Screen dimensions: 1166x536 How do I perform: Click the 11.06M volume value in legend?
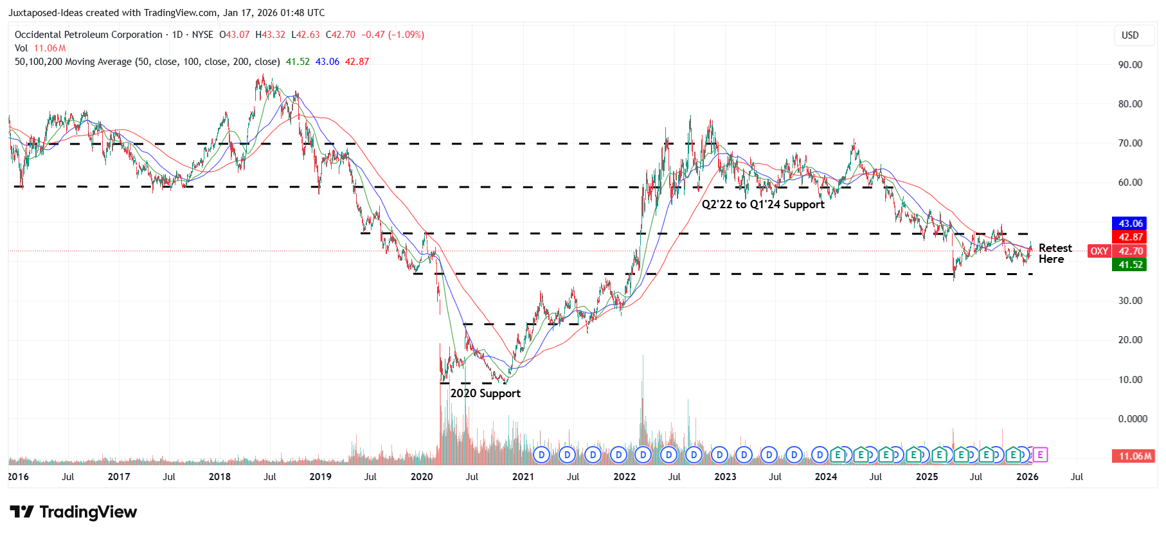50,48
